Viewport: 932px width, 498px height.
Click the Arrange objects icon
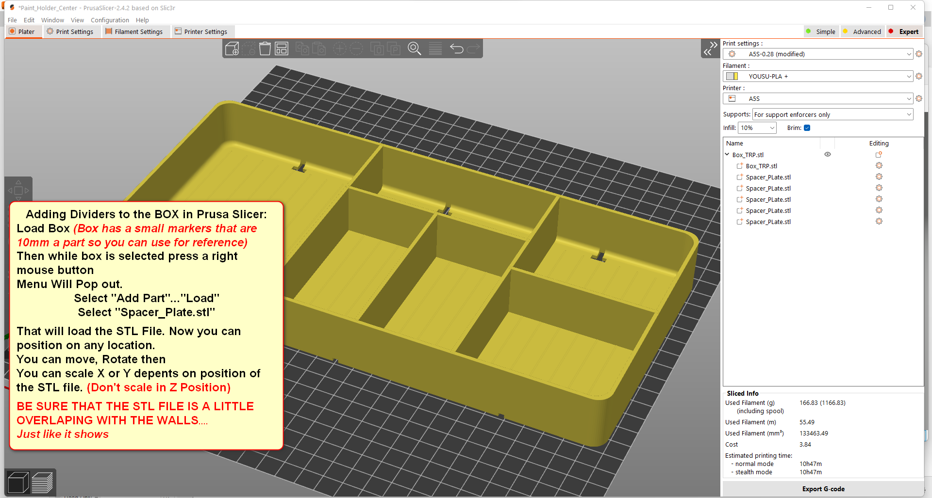(x=282, y=48)
